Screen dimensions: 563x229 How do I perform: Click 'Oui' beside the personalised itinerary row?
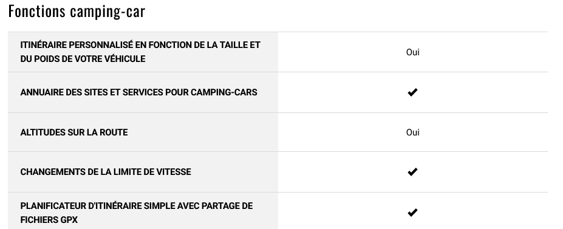click(412, 52)
